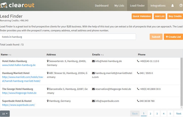Click the Clearout logo
Screen dimensions: 183x117
pos(18,5)
